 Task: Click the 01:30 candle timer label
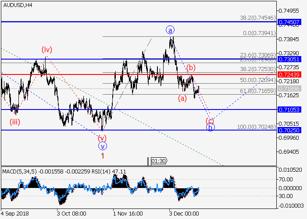[x=158, y=161]
